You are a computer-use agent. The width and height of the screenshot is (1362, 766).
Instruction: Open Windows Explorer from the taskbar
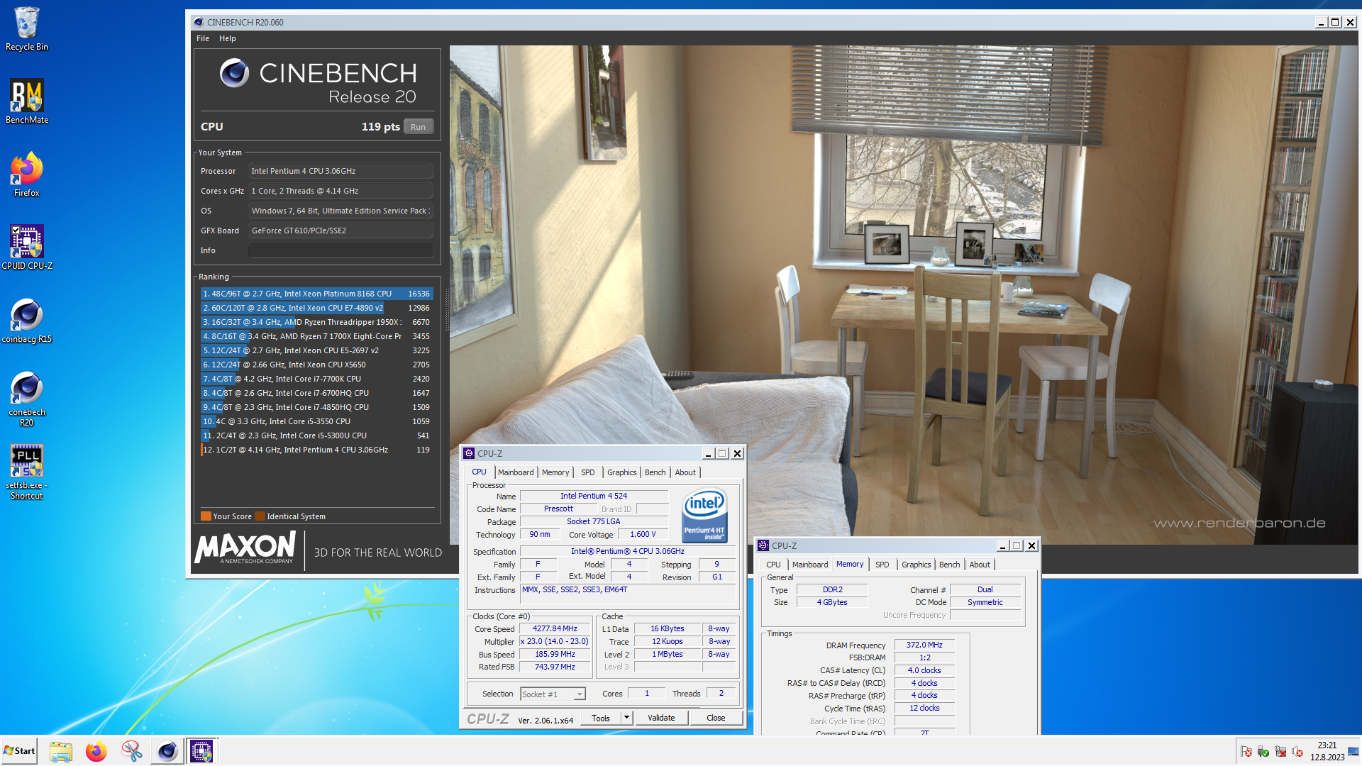click(x=61, y=751)
